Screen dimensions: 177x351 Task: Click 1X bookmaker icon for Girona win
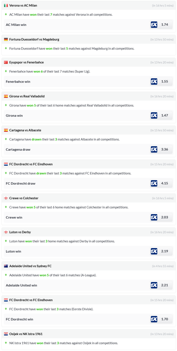click(154, 115)
